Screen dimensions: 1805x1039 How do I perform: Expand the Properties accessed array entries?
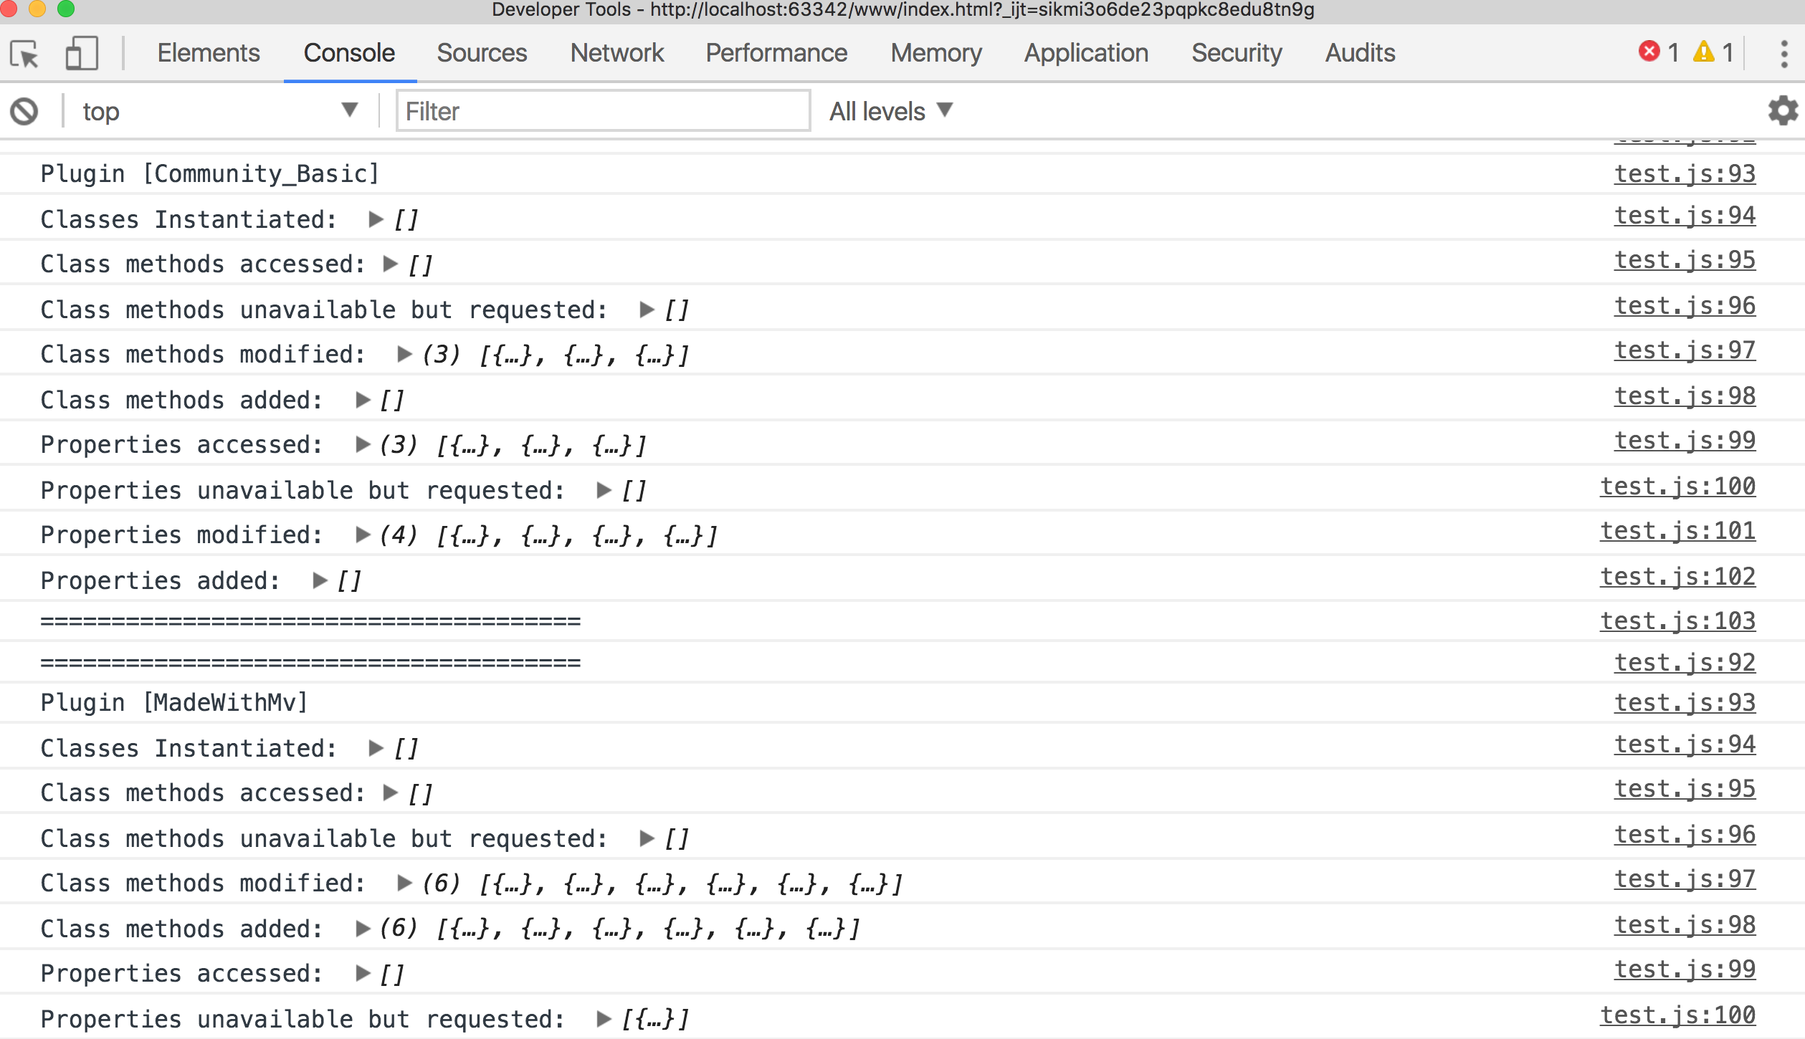coord(361,444)
